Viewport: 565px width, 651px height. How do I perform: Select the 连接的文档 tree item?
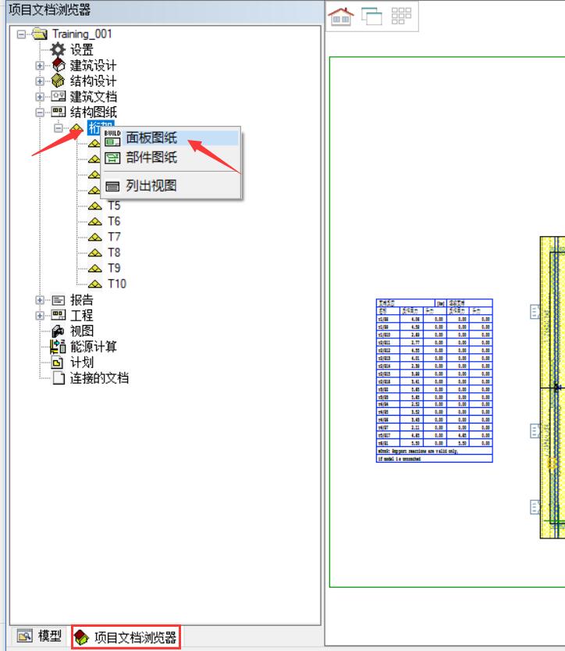pyautogui.click(x=99, y=377)
